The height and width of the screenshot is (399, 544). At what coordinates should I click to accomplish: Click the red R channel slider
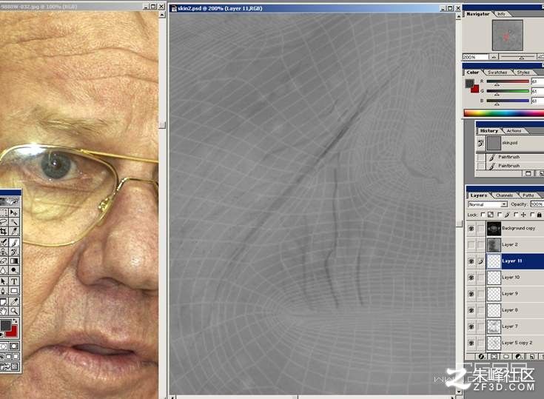508,81
